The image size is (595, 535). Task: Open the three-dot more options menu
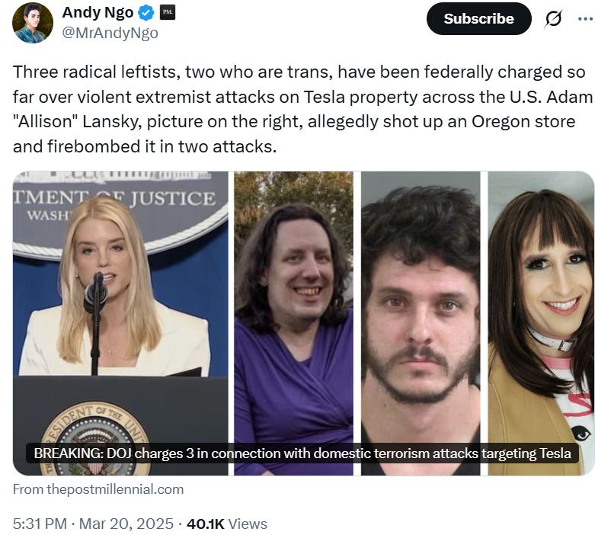click(586, 18)
